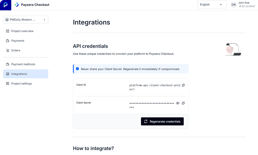The image size is (258, 155).
Task: Click the API credentials heading
Action: tap(90, 46)
